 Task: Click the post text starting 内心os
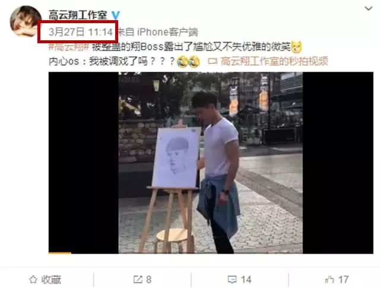(112, 62)
